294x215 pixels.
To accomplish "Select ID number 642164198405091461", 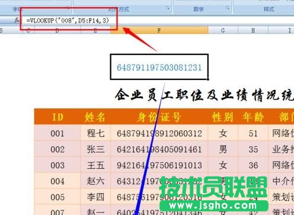I will point(159,149).
